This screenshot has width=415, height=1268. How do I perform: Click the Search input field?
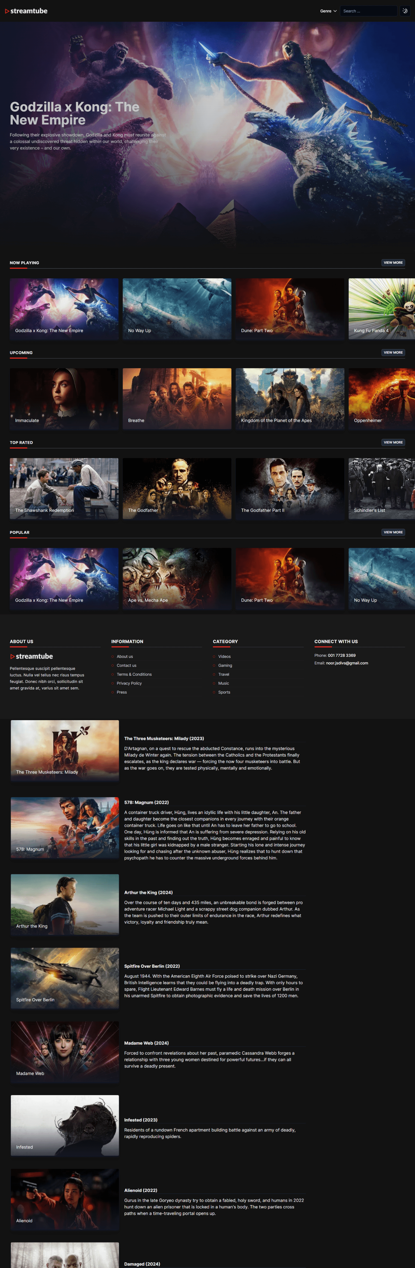pos(368,11)
